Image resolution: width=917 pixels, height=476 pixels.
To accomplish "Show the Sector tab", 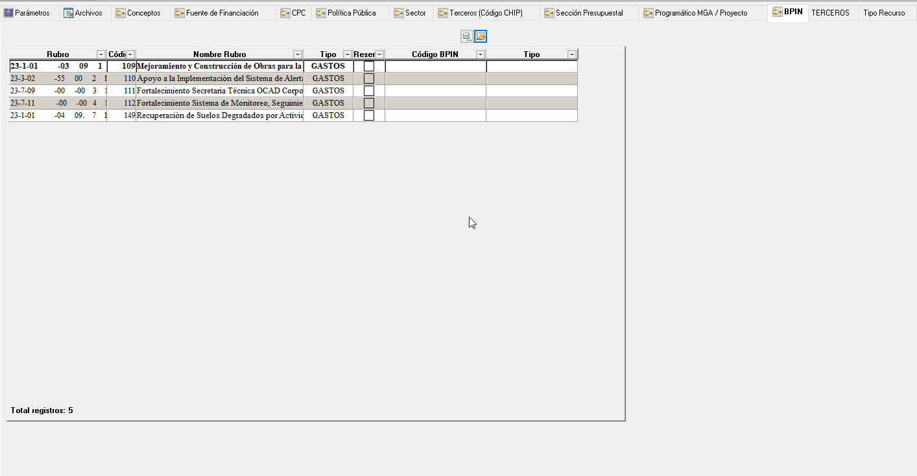I will (410, 13).
